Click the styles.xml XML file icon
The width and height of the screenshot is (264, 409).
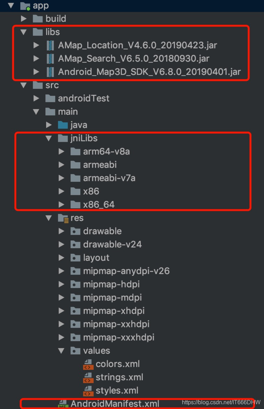pos(88,390)
